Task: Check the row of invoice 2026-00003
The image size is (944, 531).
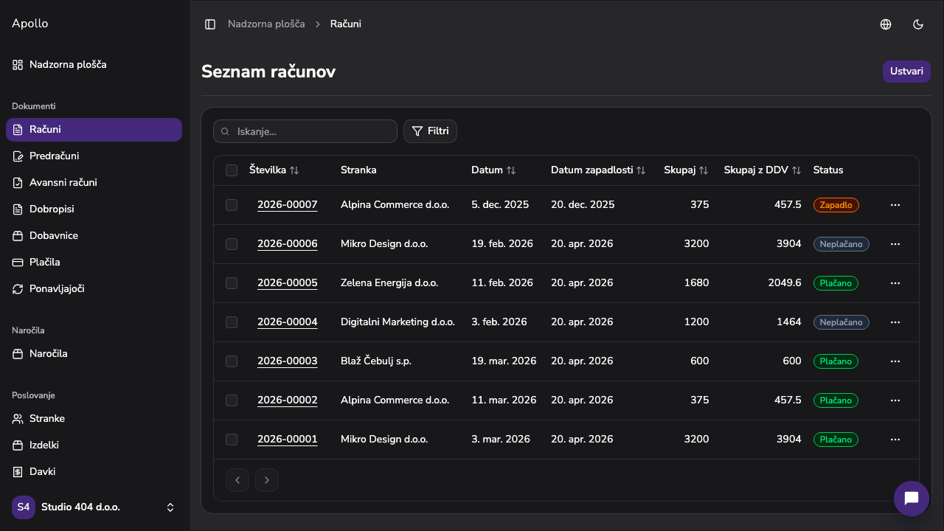Action: coord(232,361)
